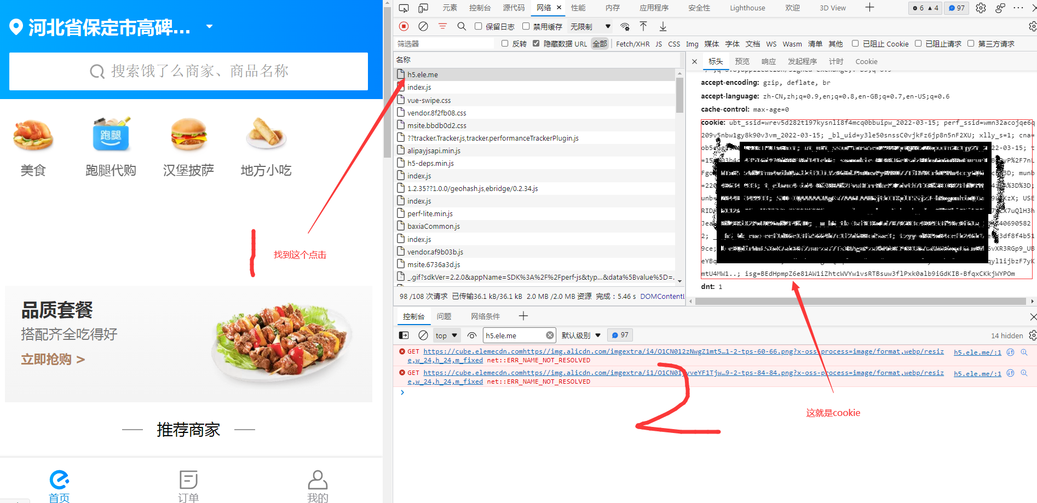Screen dimensions: 1037x503
Task: Click the h5.ele.me/:1 source link
Action: pos(977,352)
